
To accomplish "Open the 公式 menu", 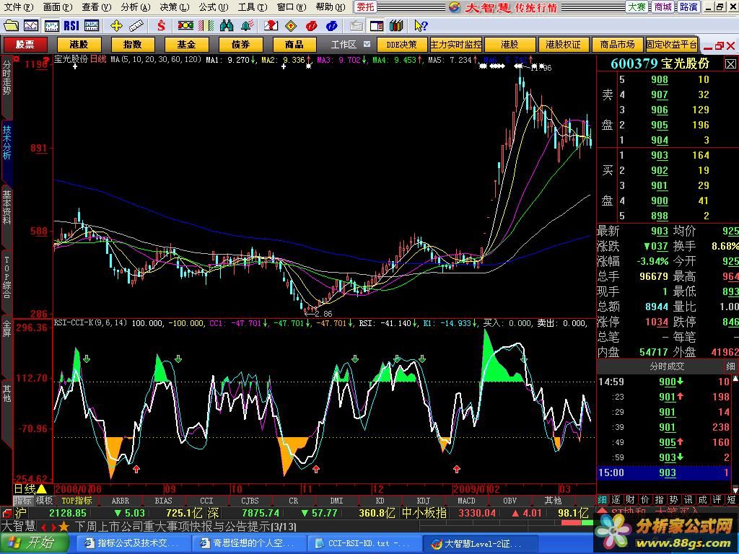I will [213, 7].
